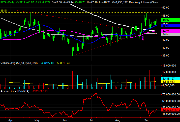Click the 38.00 price axis label
Screen dimensions: 180x122
[166, 55]
